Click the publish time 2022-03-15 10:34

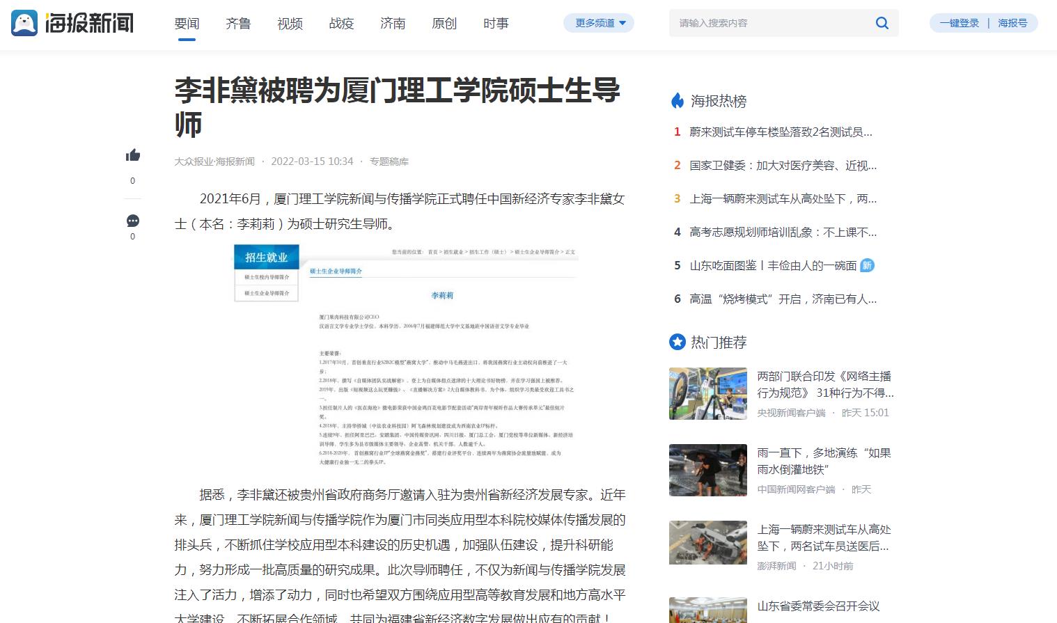pyautogui.click(x=312, y=161)
